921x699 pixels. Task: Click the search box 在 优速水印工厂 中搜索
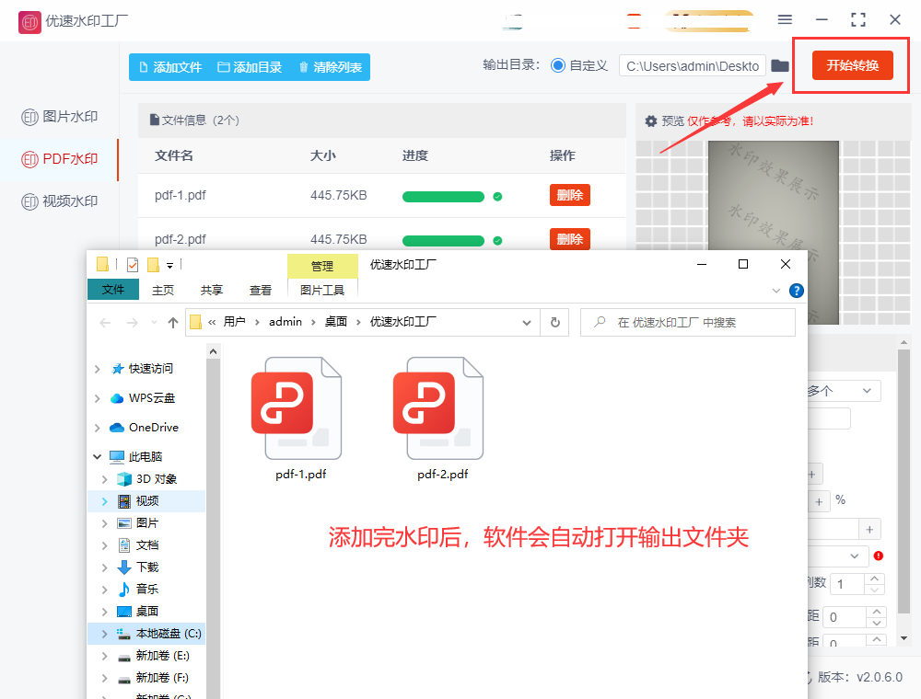(688, 323)
